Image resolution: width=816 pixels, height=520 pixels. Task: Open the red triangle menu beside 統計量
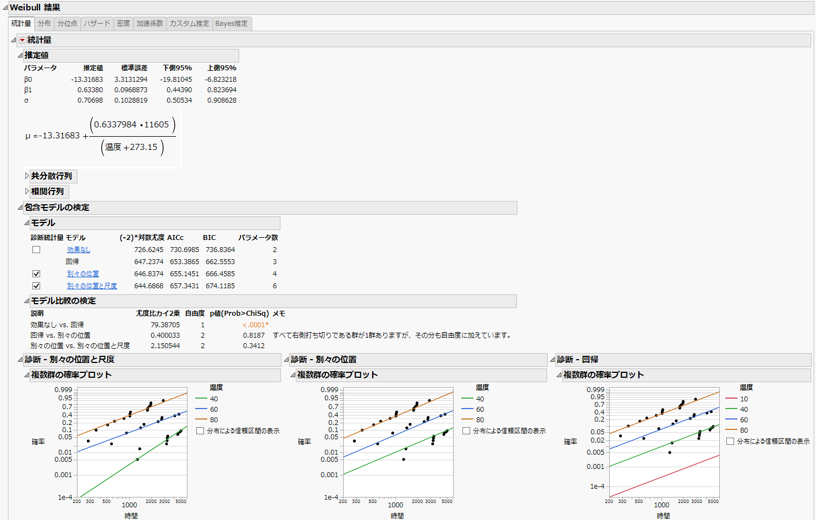click(x=22, y=40)
